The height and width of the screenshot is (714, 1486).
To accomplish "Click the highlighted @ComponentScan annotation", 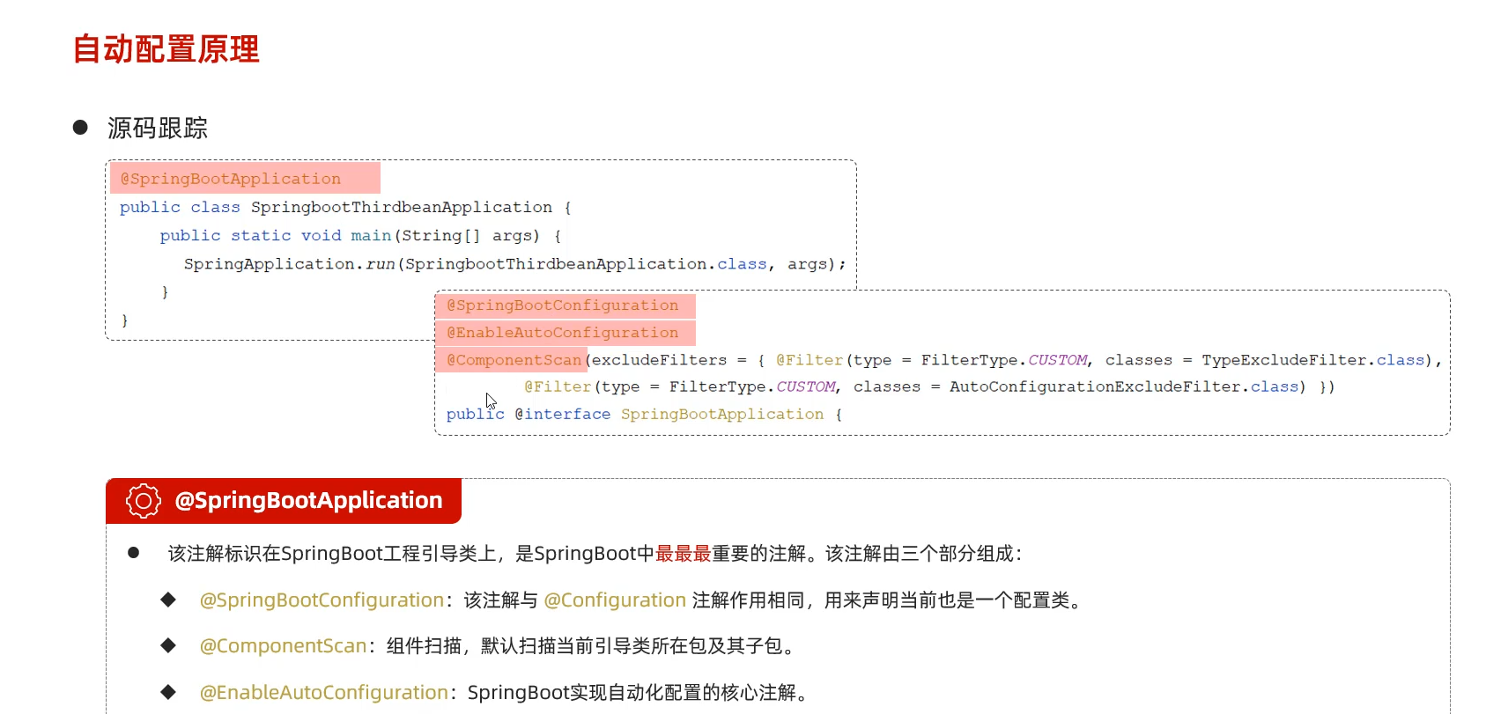I will (x=514, y=360).
